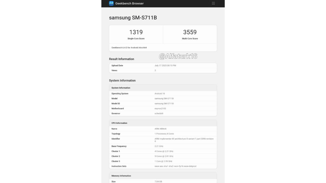
Task: Click the large "samsung SM-S711B" page title
Action: pos(133,18)
